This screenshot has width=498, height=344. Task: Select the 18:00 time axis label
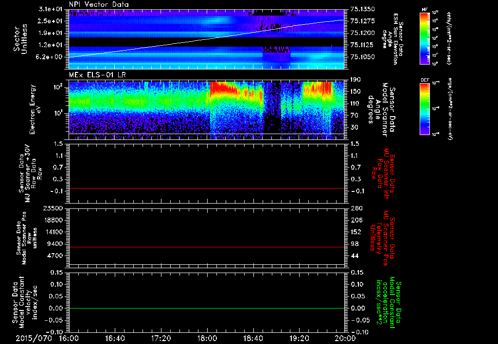207,338
